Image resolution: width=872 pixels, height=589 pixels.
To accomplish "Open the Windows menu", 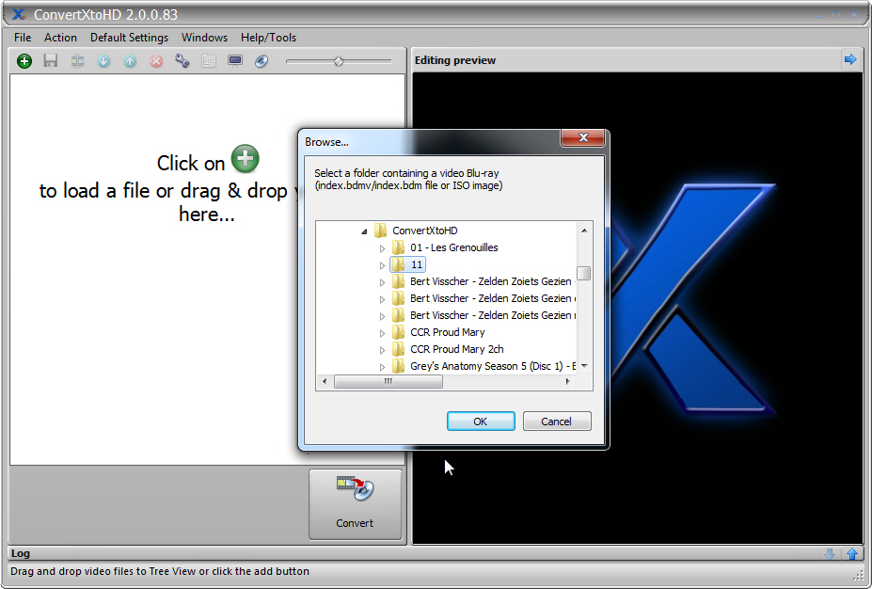I will (204, 38).
